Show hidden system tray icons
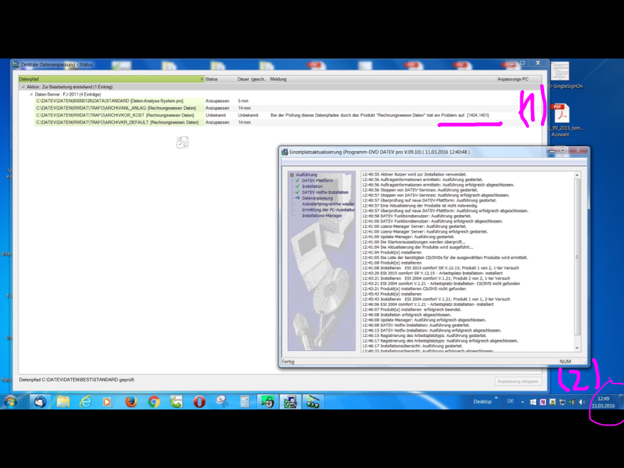The width and height of the screenshot is (624, 468). [x=523, y=402]
